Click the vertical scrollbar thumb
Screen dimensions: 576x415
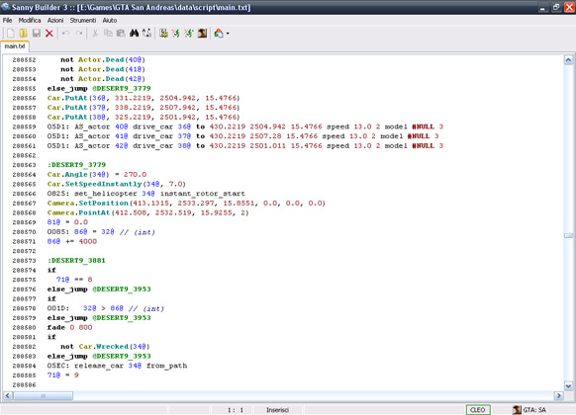(568, 236)
